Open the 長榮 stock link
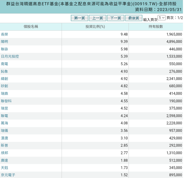 4,34
